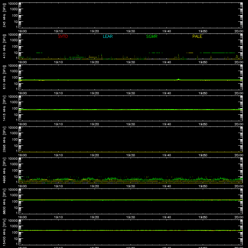Image resolution: width=248 pixels, height=248 pixels.
Task: Click the 10 tick in the 1415 MHz panel
Action: pos(16,115)
